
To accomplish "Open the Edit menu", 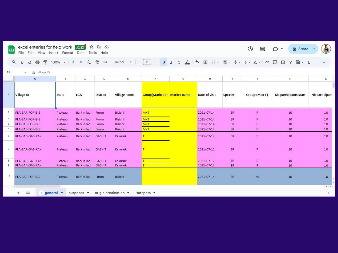I will (x=31, y=53).
